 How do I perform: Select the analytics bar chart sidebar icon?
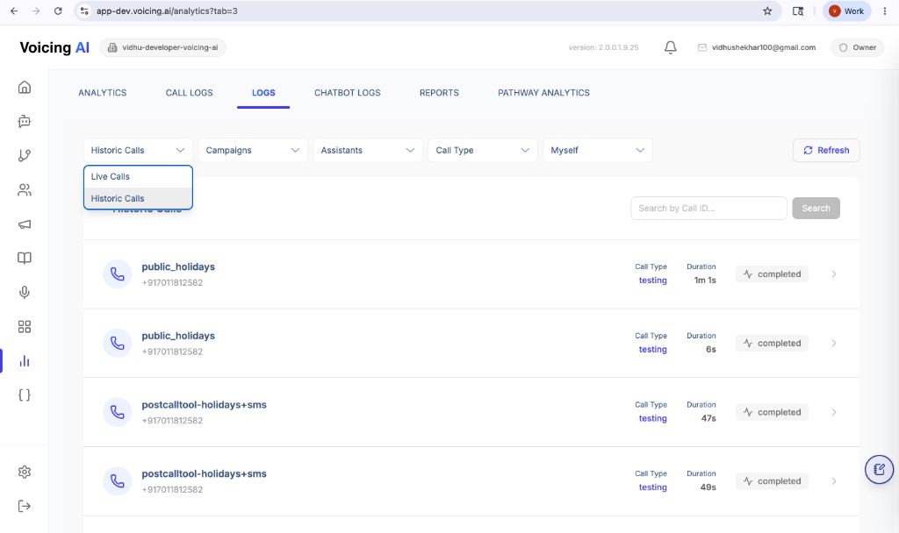pos(24,360)
